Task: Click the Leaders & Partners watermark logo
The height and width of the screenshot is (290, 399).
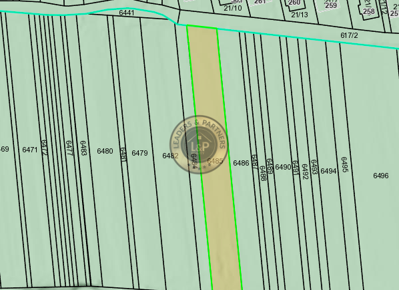Action: pos(199,144)
